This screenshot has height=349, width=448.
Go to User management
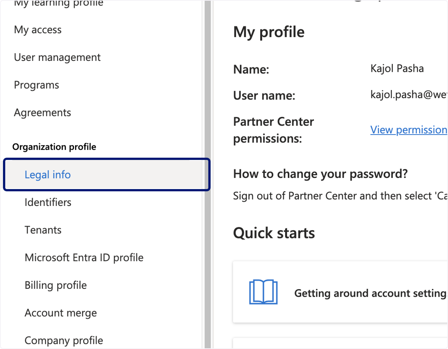click(57, 57)
